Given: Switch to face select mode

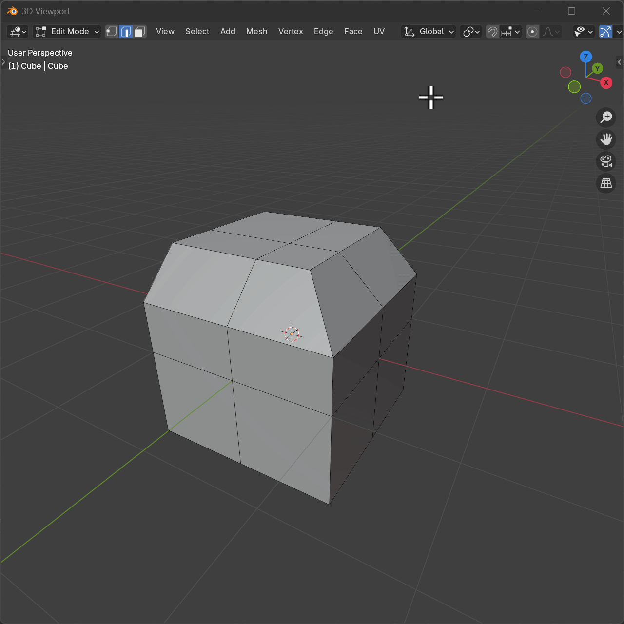Looking at the screenshot, I should pos(140,31).
